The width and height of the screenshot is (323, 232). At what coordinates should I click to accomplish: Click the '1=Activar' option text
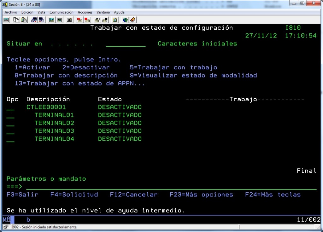[x=32, y=67]
